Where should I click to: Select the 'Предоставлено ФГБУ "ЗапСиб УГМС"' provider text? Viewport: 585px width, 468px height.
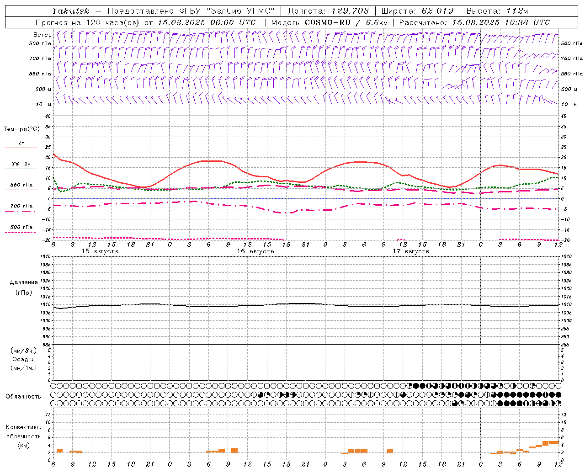[x=191, y=11]
